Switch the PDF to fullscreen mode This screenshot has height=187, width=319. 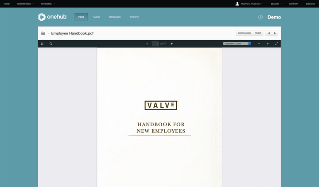pos(276,44)
